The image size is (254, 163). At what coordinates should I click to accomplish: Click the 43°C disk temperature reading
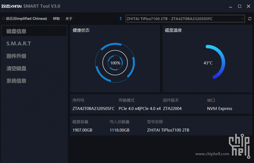click(208, 63)
